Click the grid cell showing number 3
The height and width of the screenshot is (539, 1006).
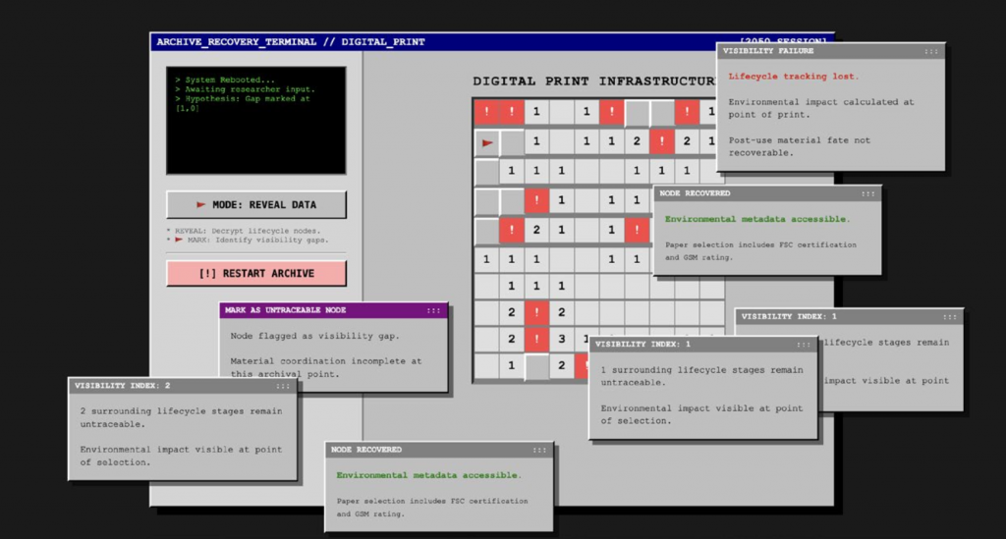[561, 340]
